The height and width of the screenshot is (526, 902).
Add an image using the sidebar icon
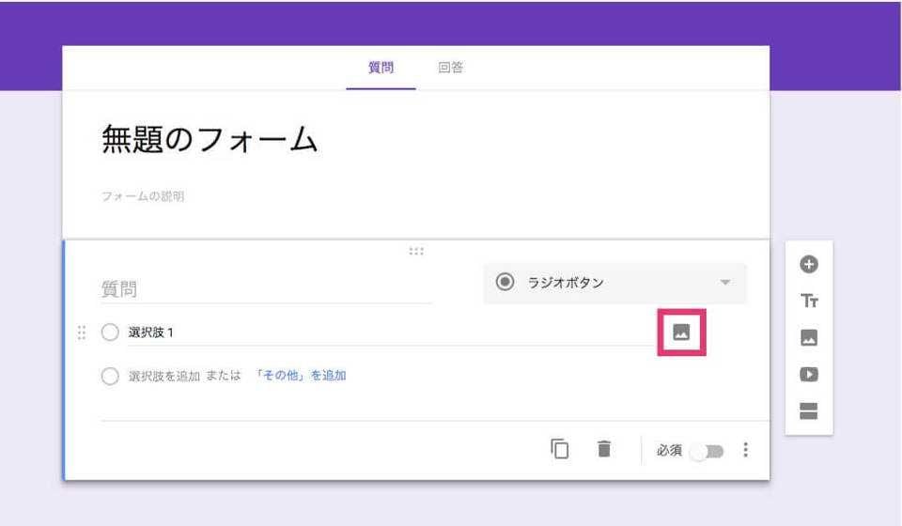[x=808, y=338]
